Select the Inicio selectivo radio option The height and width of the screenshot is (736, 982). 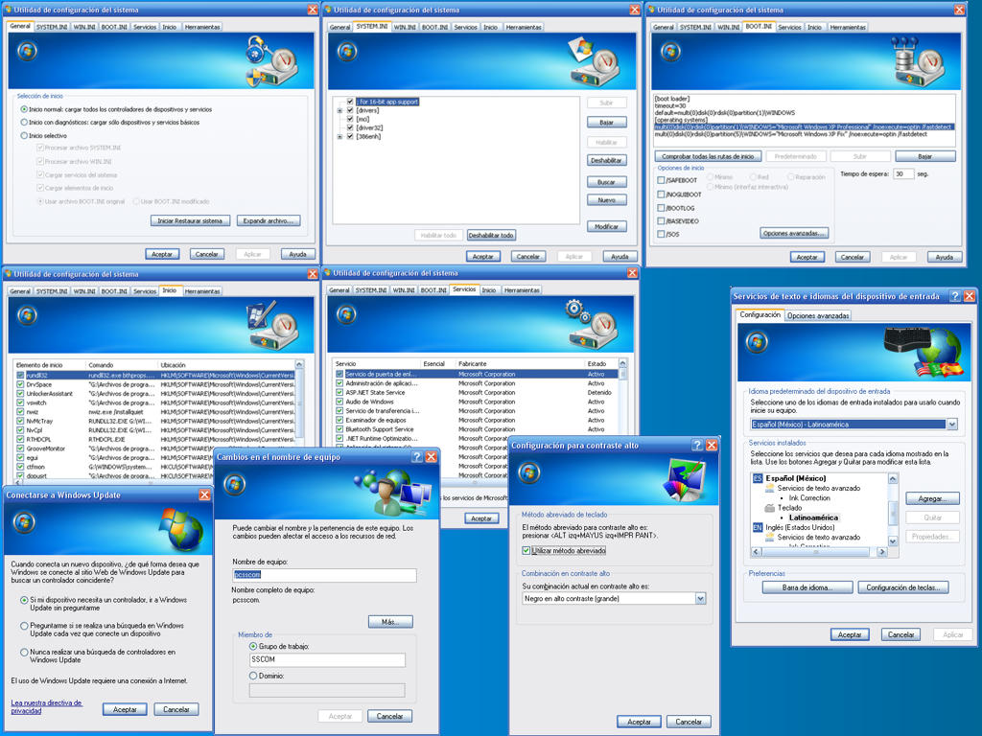(24, 136)
